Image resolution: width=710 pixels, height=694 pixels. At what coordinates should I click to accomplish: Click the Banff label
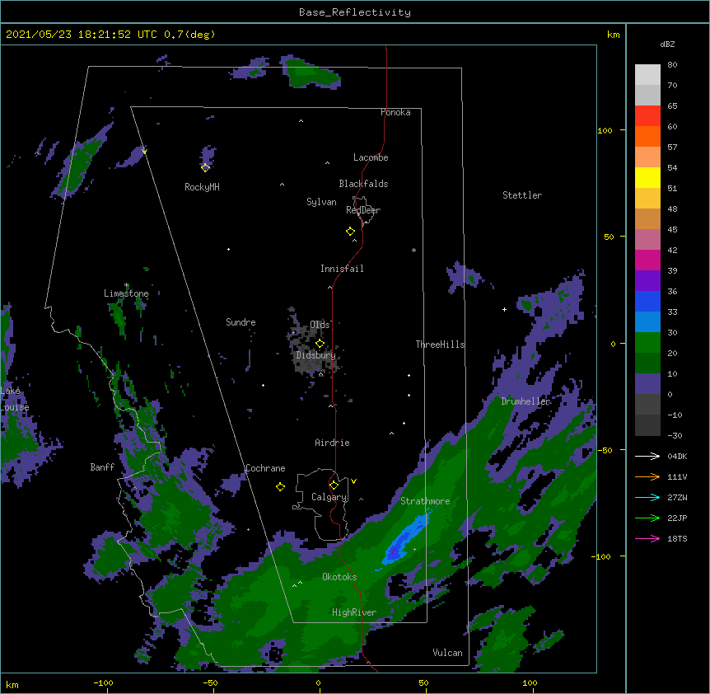(x=102, y=467)
